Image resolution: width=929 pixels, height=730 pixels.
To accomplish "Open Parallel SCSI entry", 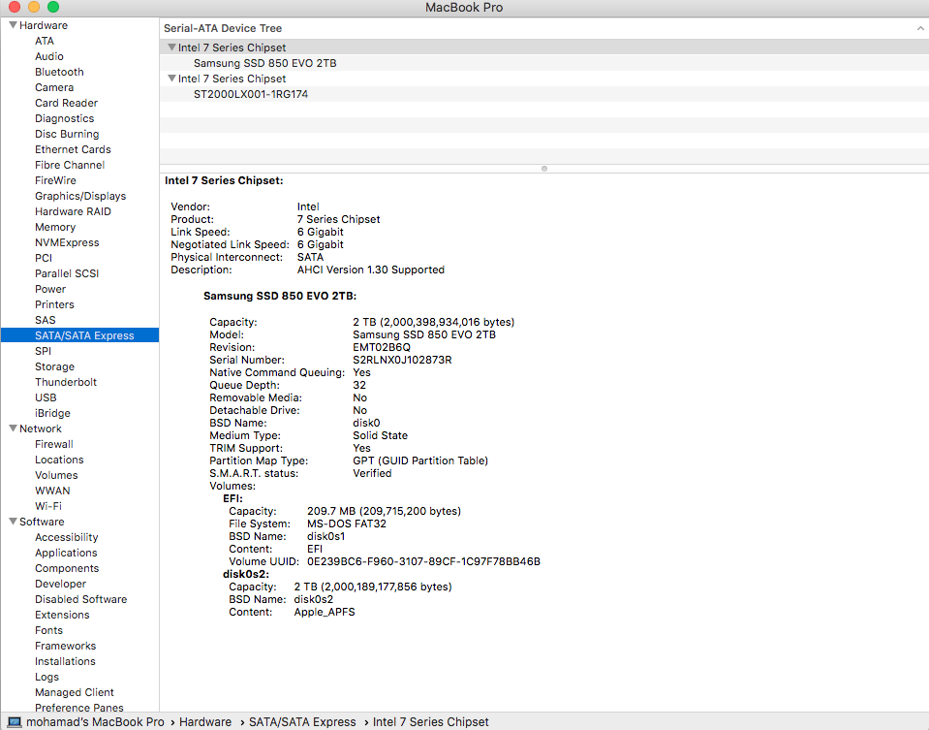I will (67, 273).
